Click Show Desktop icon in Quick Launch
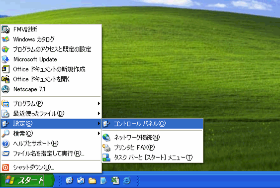Viewport: 280px width, 188px height. (69, 181)
